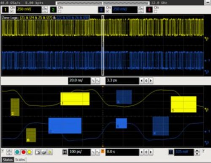Click the memory bar at top

(x=103, y=3)
